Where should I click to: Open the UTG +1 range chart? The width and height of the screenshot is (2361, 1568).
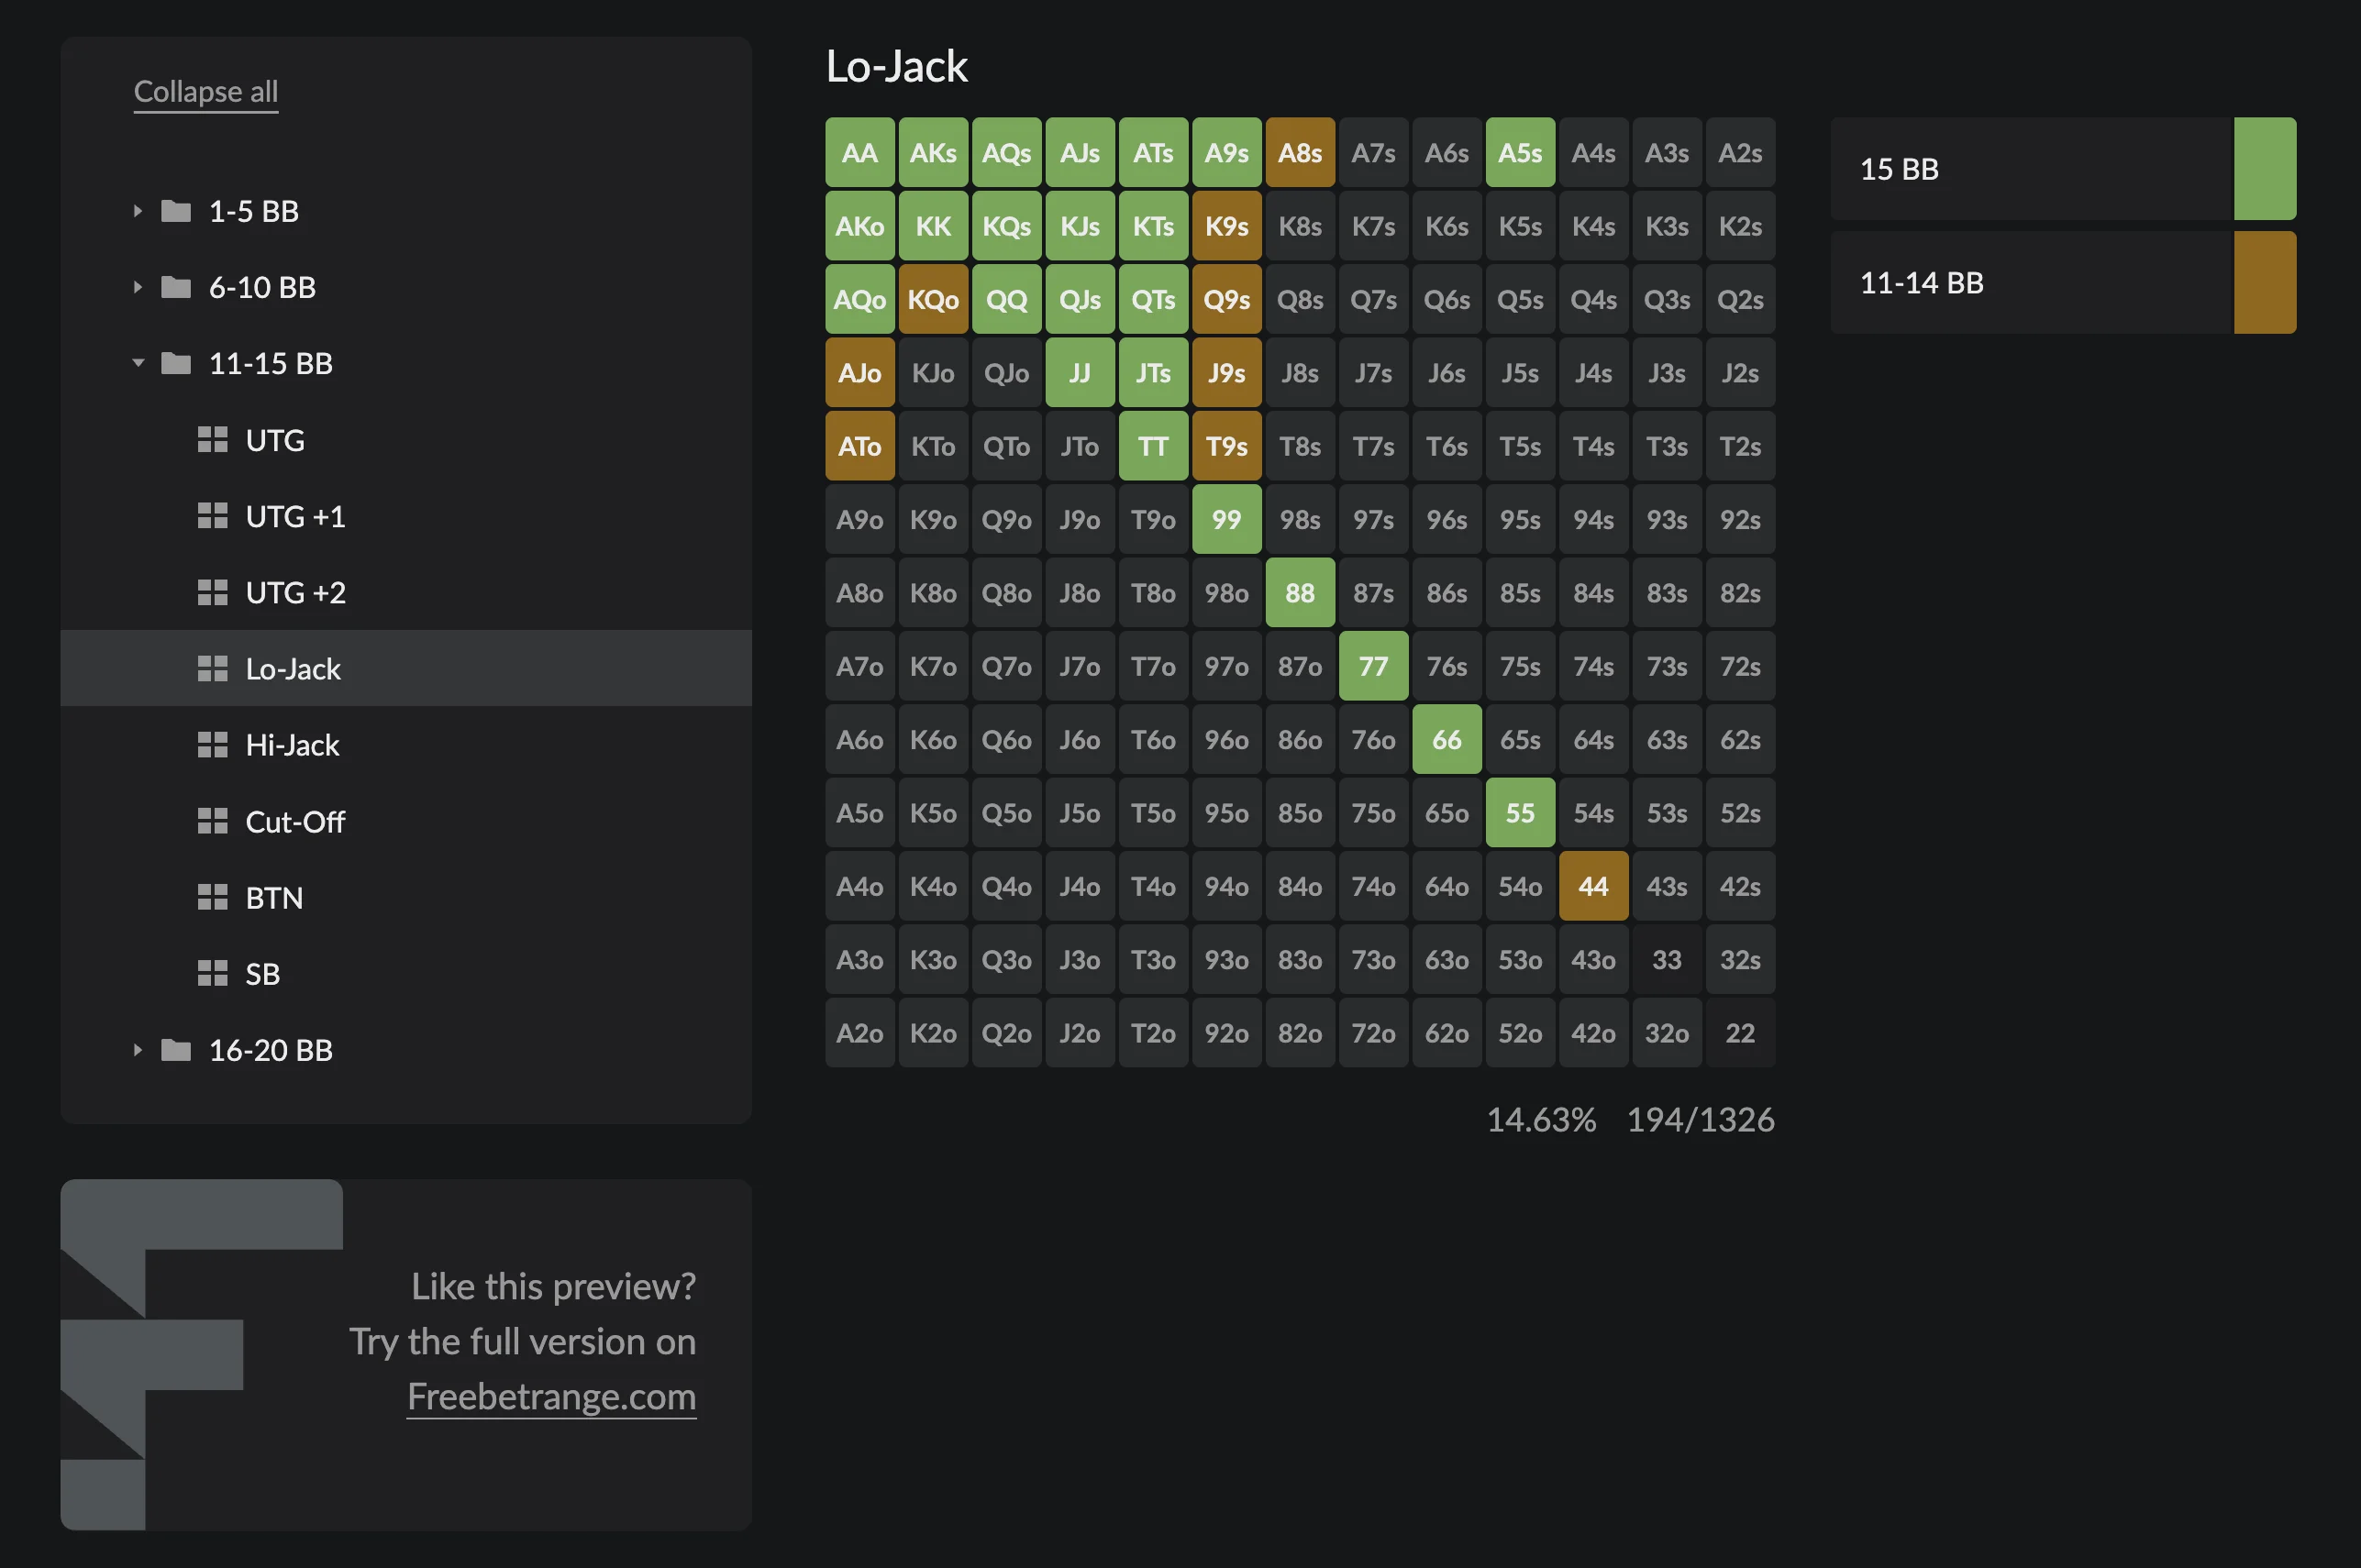(406, 516)
